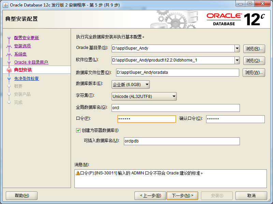The width and height of the screenshot is (273, 204).
Task: Go to 安装选项 step
Action: click(x=23, y=46)
